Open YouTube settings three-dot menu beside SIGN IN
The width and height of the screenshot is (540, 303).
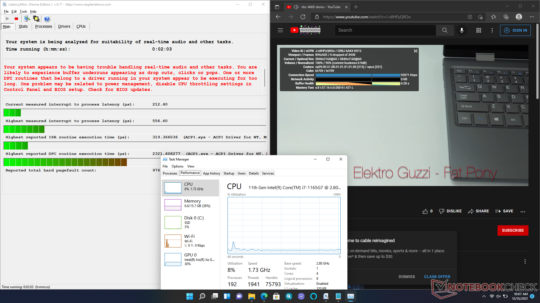tap(492, 30)
